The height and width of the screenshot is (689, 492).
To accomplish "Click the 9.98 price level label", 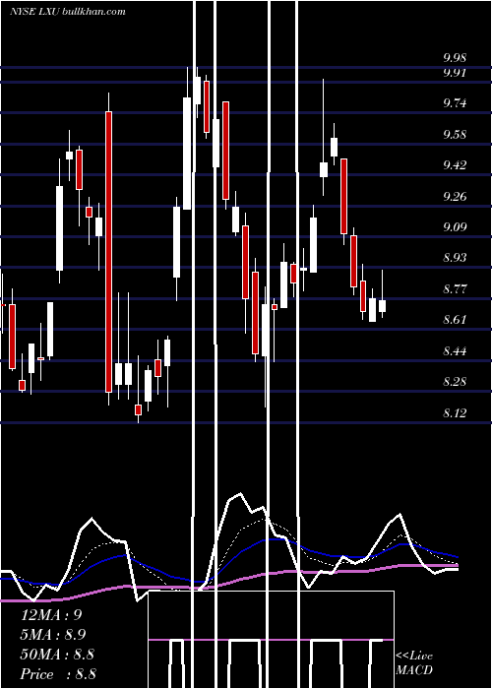I will coord(455,57).
